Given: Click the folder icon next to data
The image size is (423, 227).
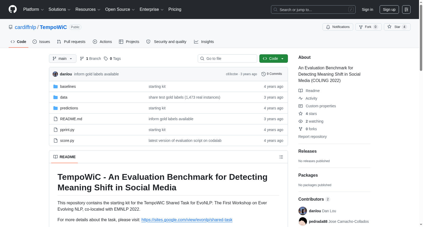Looking at the screenshot, I should [56, 97].
